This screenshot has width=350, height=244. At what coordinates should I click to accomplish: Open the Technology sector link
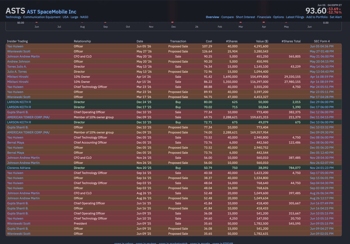[13, 17]
